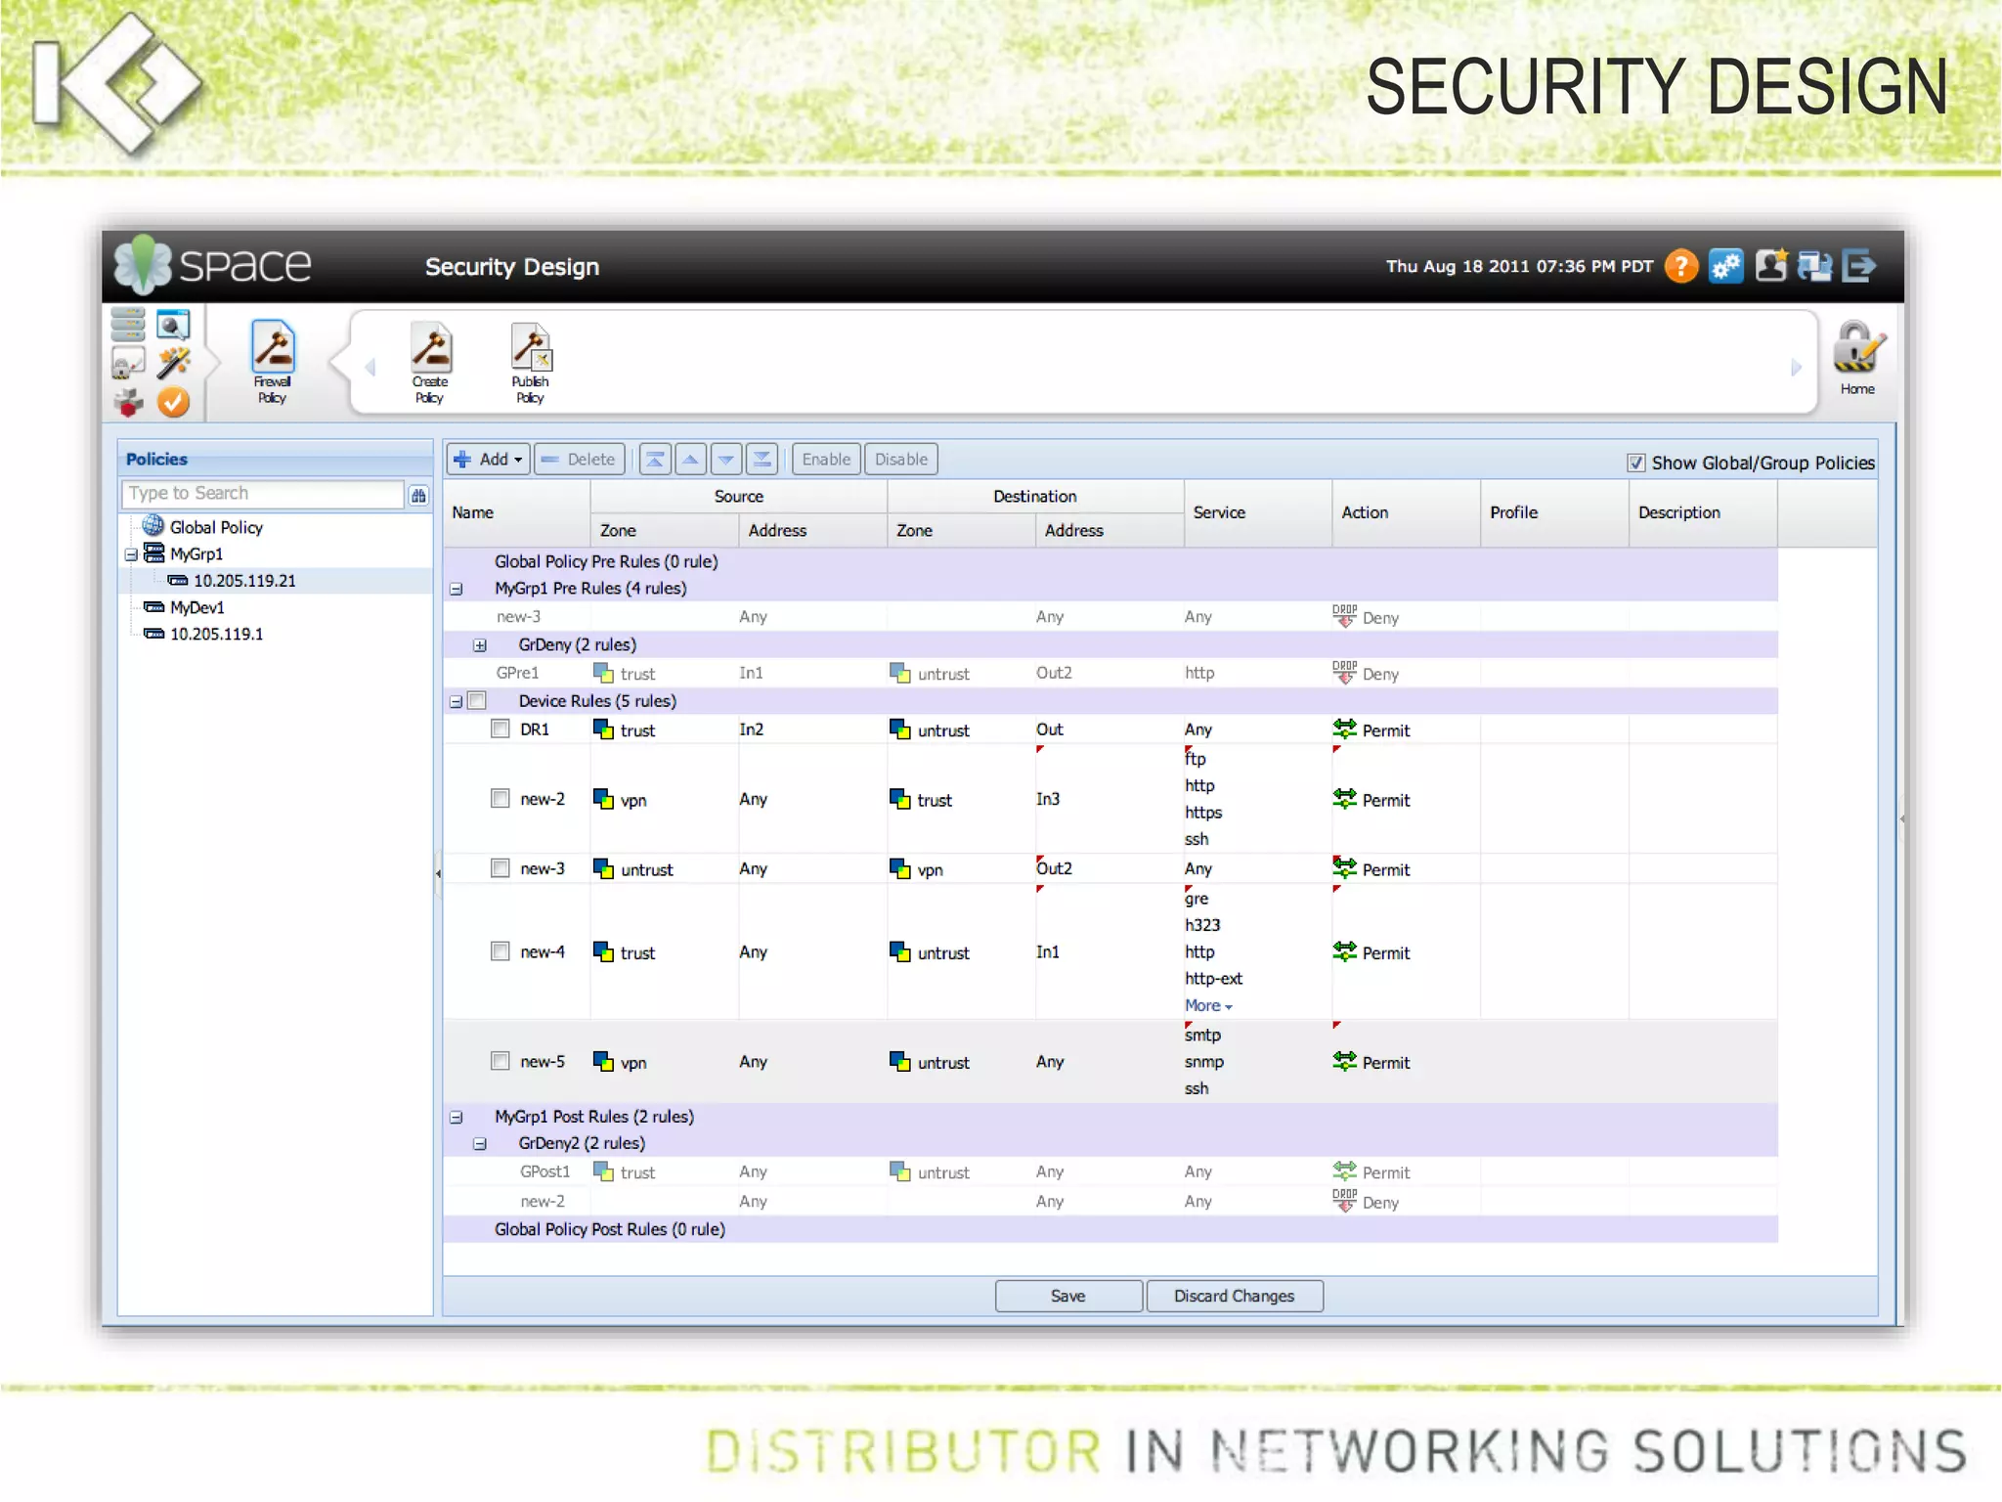
Task: Collapse MyGrp1 node in Policies tree
Action: [131, 554]
